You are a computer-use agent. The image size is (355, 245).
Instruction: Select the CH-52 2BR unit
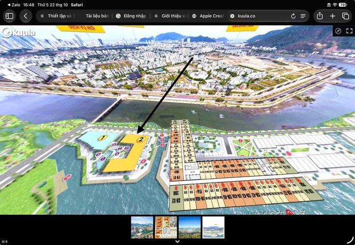(176, 198)
